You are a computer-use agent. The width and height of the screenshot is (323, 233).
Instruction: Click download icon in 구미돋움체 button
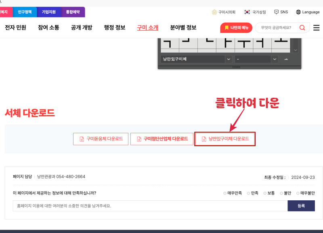pos(82,139)
